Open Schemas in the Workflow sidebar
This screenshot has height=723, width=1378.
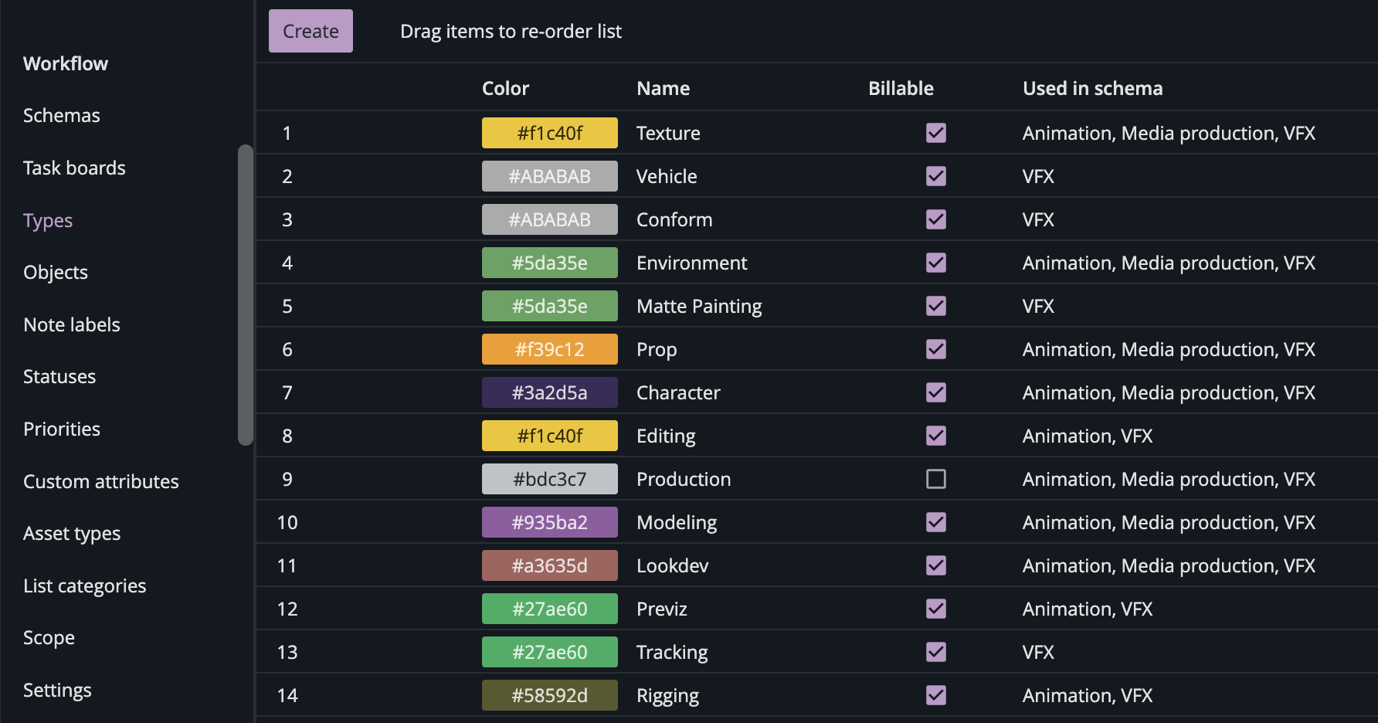click(62, 115)
